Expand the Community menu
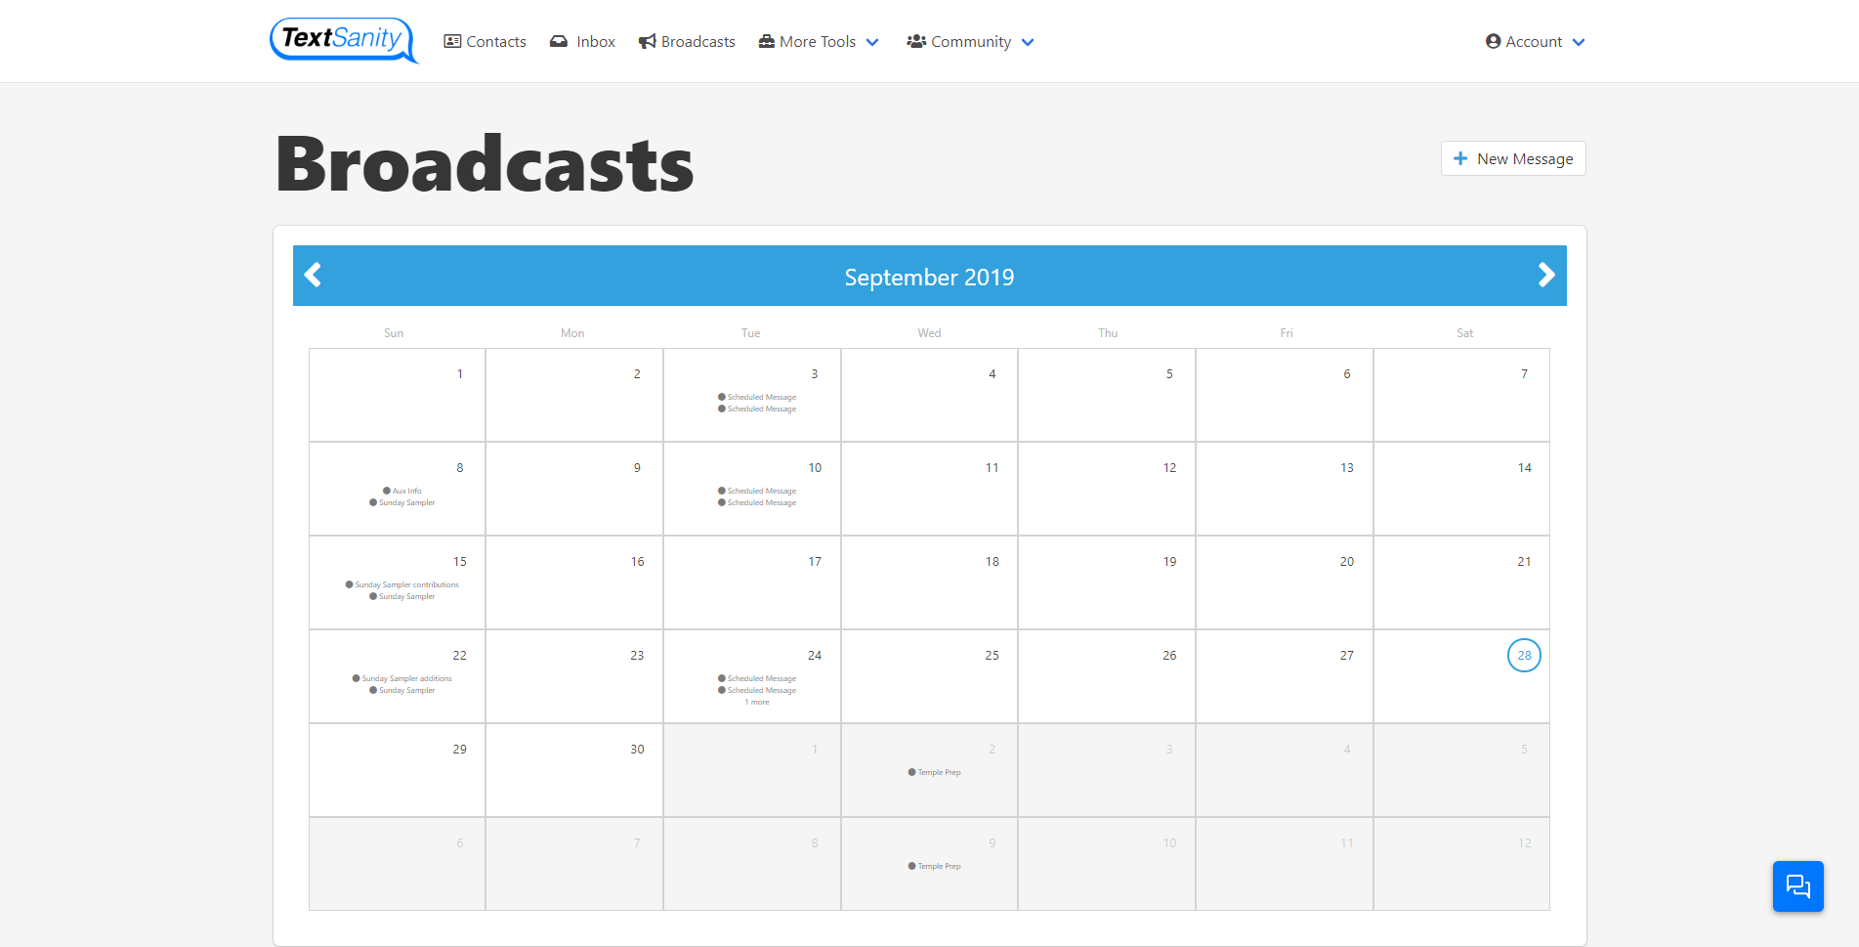Viewport: 1859px width, 947px height. (970, 41)
